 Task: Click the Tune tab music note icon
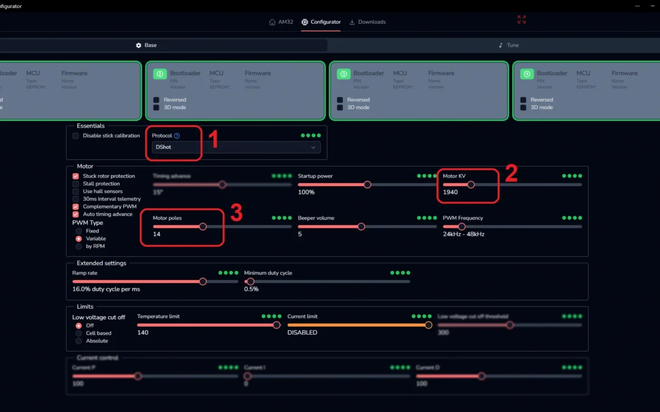501,45
